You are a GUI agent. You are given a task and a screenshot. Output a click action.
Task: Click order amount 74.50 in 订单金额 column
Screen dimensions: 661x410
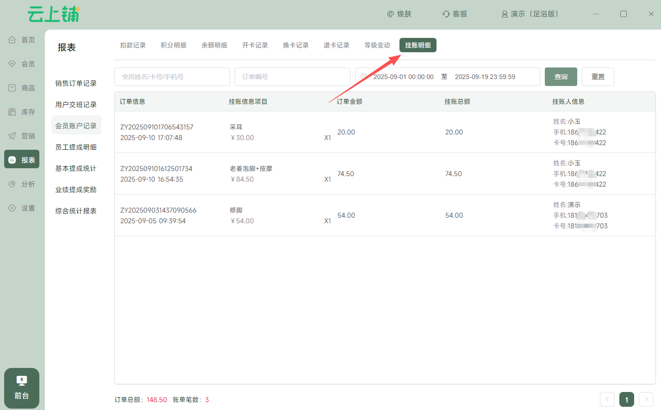point(346,174)
